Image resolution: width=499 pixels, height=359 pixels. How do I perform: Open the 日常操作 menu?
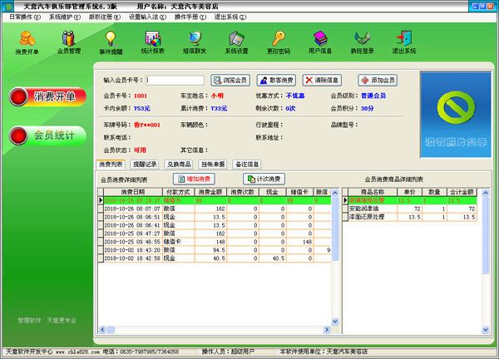pyautogui.click(x=22, y=17)
